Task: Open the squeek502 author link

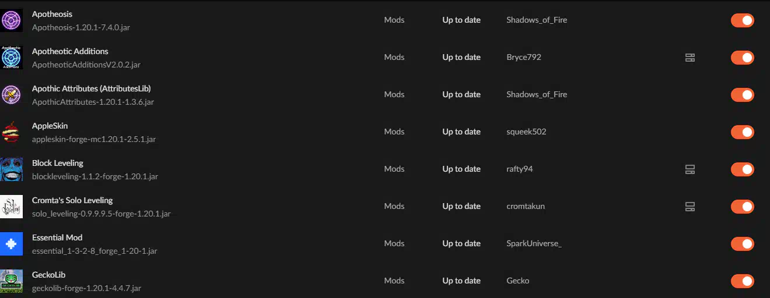Action: pos(526,132)
